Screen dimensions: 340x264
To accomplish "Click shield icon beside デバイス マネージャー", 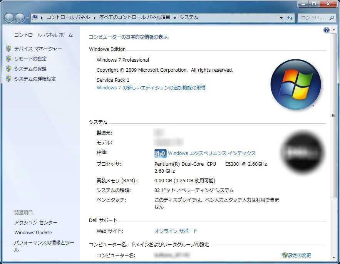I will click(x=8, y=49).
